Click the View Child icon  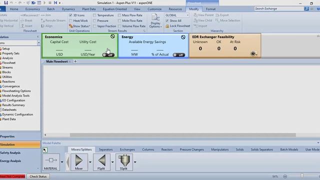tap(195, 20)
